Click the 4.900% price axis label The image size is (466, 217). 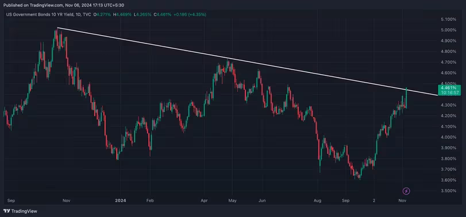pyautogui.click(x=448, y=41)
